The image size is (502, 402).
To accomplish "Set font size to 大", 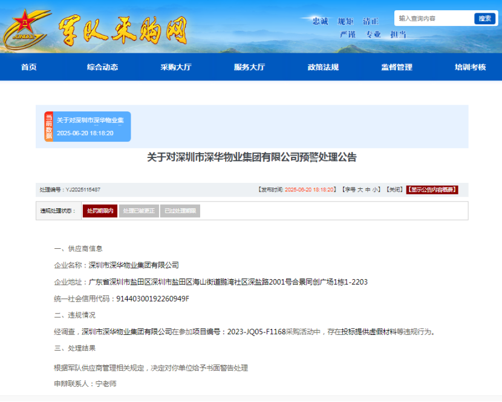I will point(360,189).
